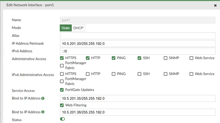Click the Administrative Access label
Image resolution: width=220 pixels, height=123 pixels.
(29, 59)
